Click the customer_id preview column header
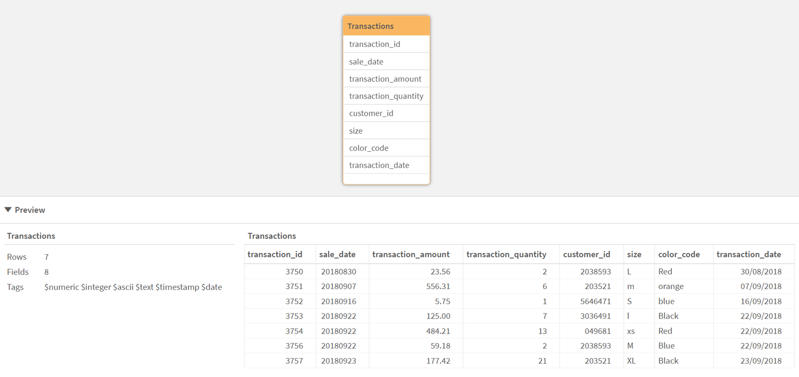This screenshot has height=377, width=799. click(x=586, y=254)
